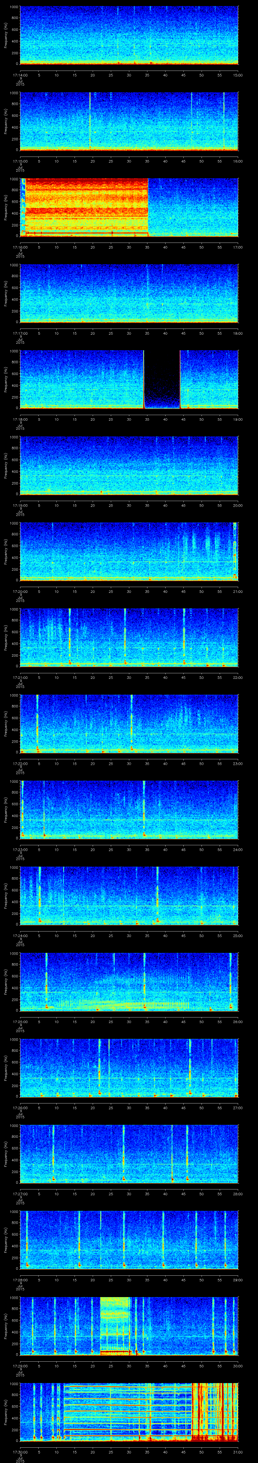Screen dimensions: 258x1463
Task: Select the dark data gap in the 17:18 spectrogram
Action: click(162, 379)
